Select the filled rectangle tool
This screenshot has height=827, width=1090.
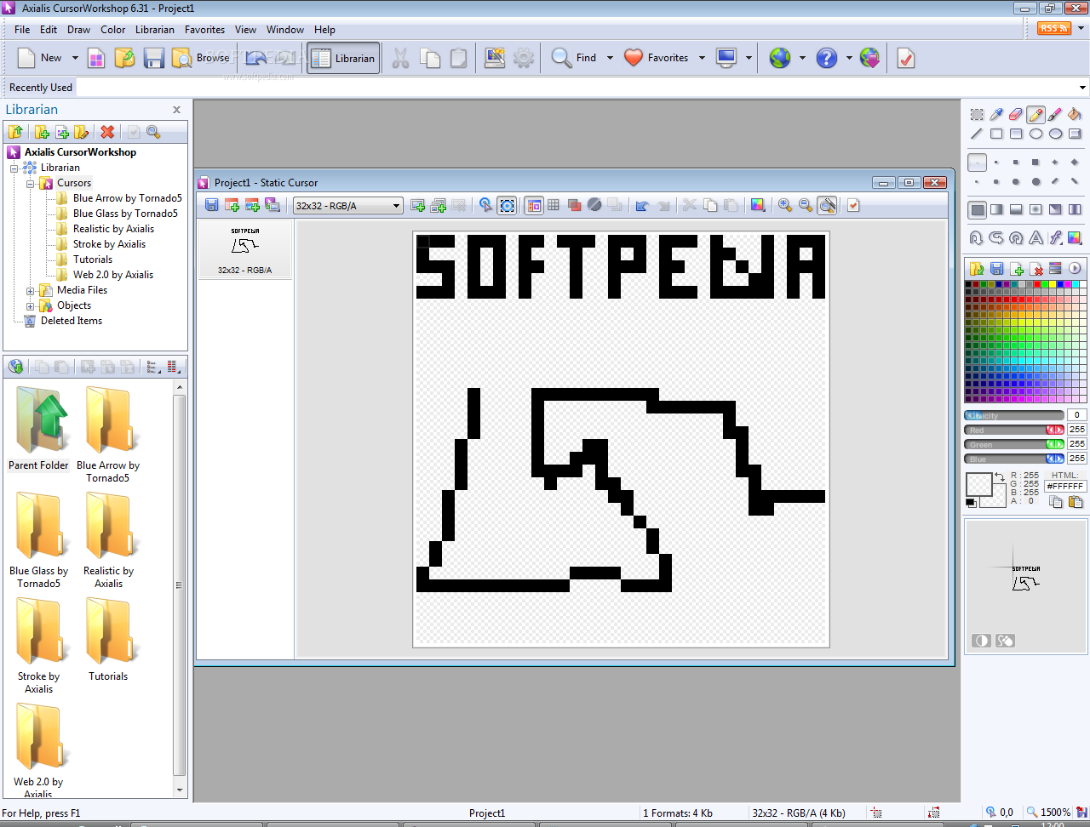1016,134
